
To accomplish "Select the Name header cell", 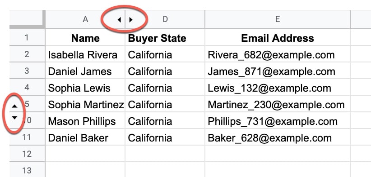I will click(85, 38).
